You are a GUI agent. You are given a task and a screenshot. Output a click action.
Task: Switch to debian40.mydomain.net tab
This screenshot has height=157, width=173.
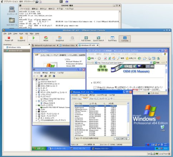pos(45,45)
